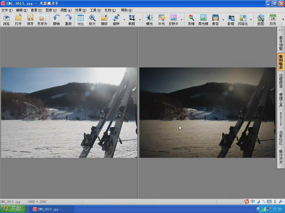Show the EXIF sidebar tab
This screenshot has width=285, height=213.
tap(281, 119)
